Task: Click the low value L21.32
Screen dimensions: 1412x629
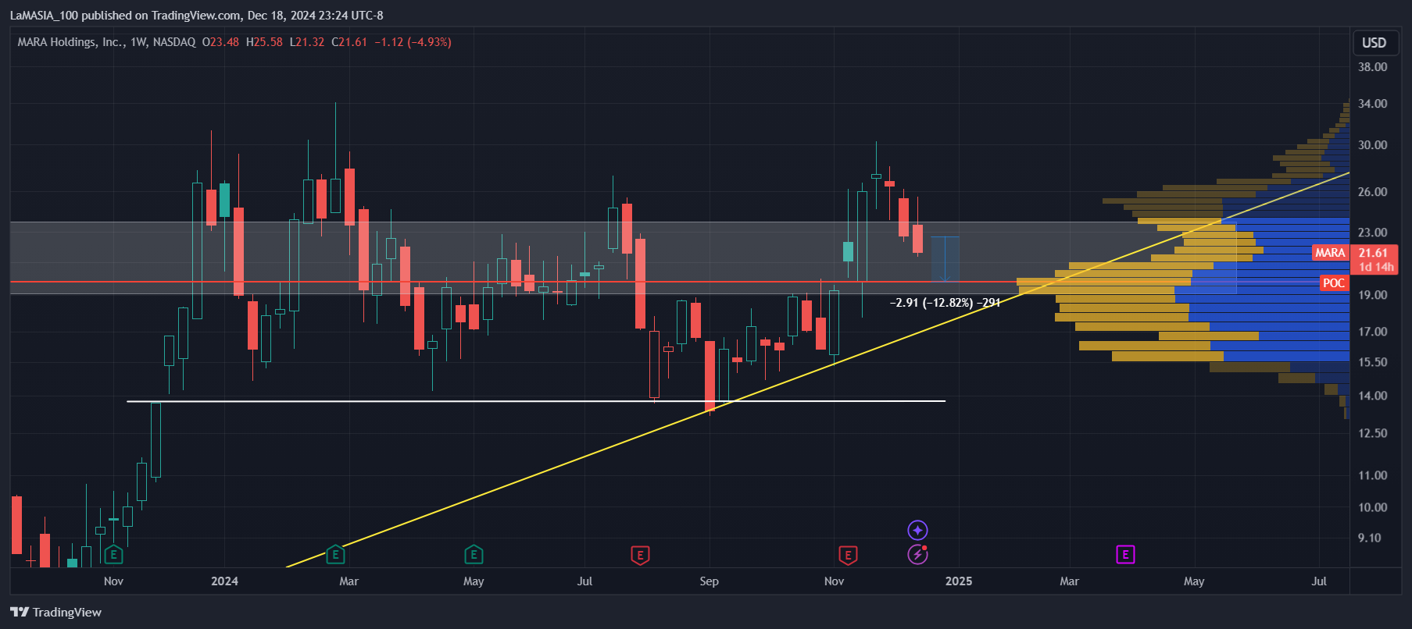Action: pos(307,42)
